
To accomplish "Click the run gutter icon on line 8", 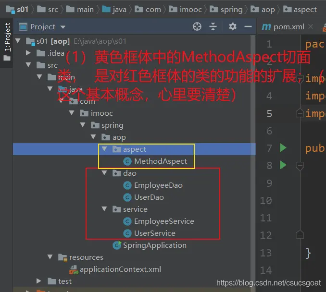I will (x=283, y=165).
